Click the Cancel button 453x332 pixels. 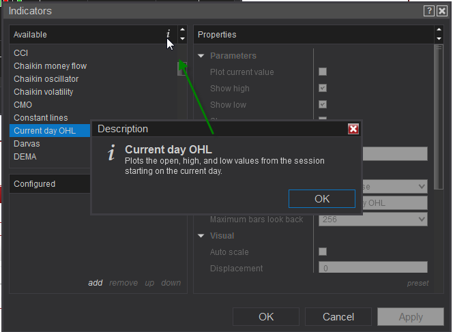click(338, 316)
